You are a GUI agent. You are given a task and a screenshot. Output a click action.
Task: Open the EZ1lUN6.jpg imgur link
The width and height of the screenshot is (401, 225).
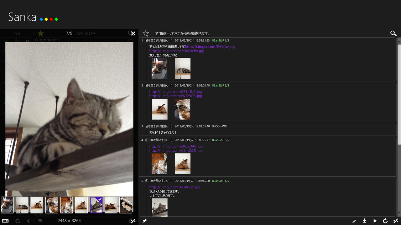pos(175,92)
